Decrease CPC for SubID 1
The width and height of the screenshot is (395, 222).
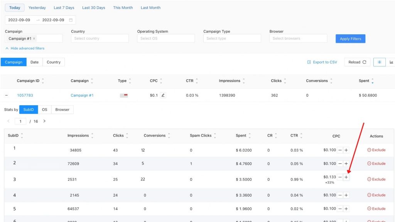tap(340, 150)
